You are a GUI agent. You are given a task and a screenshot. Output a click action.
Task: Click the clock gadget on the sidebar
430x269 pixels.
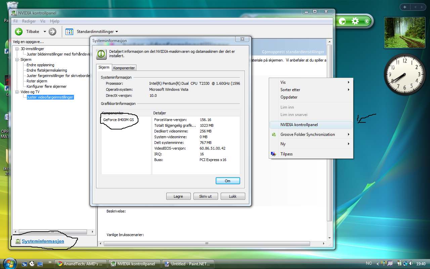coord(404,75)
